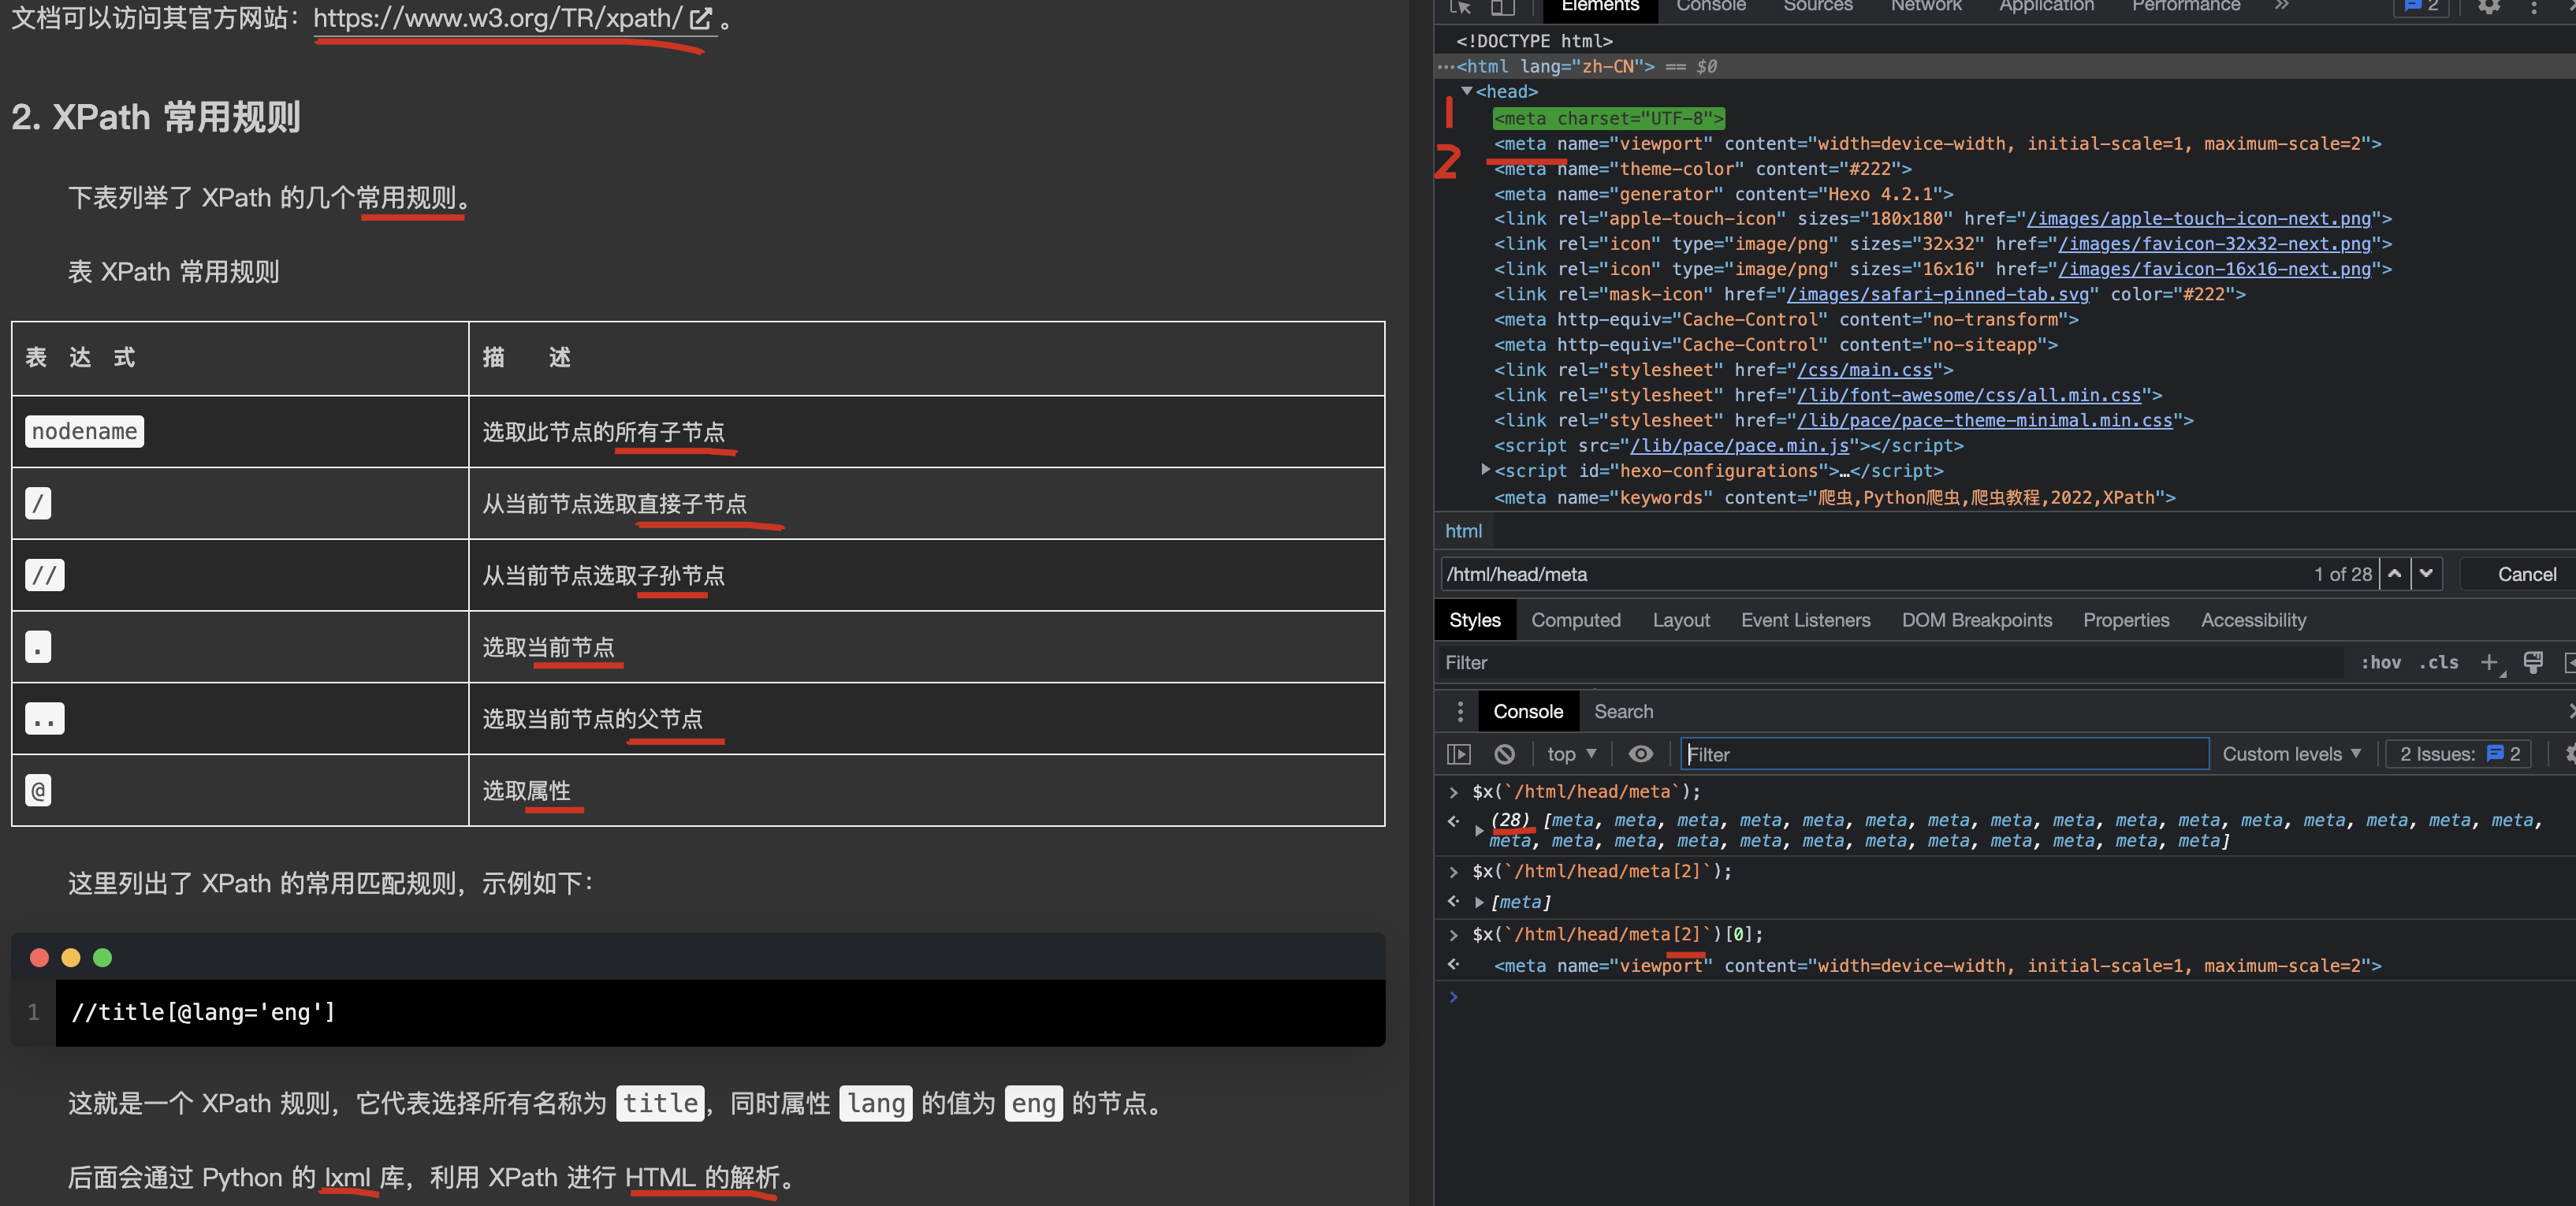The image size is (2576, 1206).
Task: Open the Layout pane tab
Action: [x=1680, y=620]
